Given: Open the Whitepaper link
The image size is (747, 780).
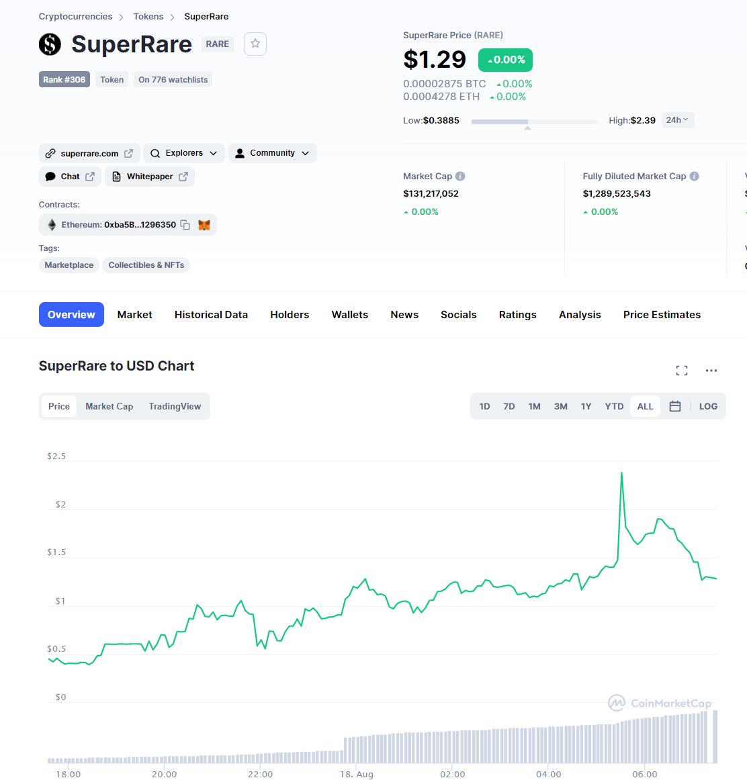Looking at the screenshot, I should [150, 177].
